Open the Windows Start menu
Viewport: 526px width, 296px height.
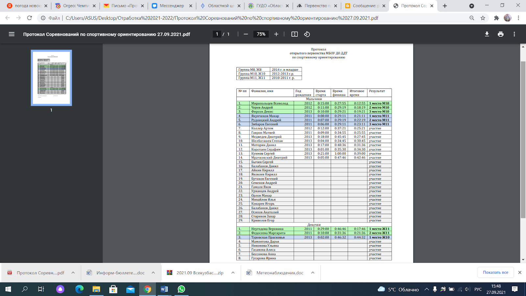(8, 289)
